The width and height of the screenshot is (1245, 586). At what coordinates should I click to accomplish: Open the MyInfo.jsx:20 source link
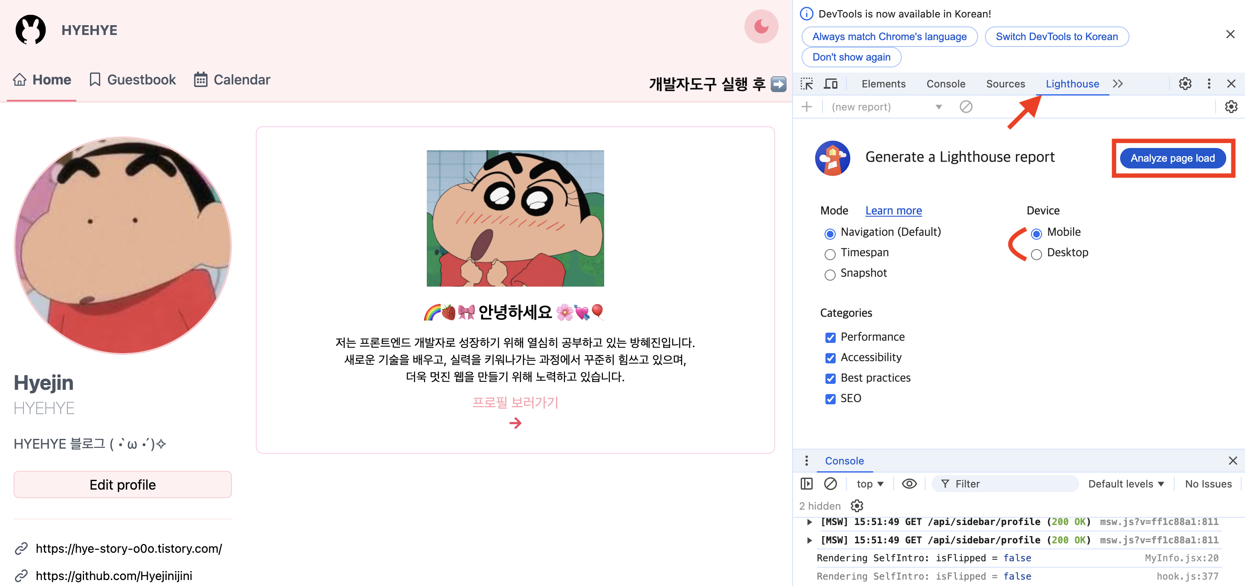1181,558
